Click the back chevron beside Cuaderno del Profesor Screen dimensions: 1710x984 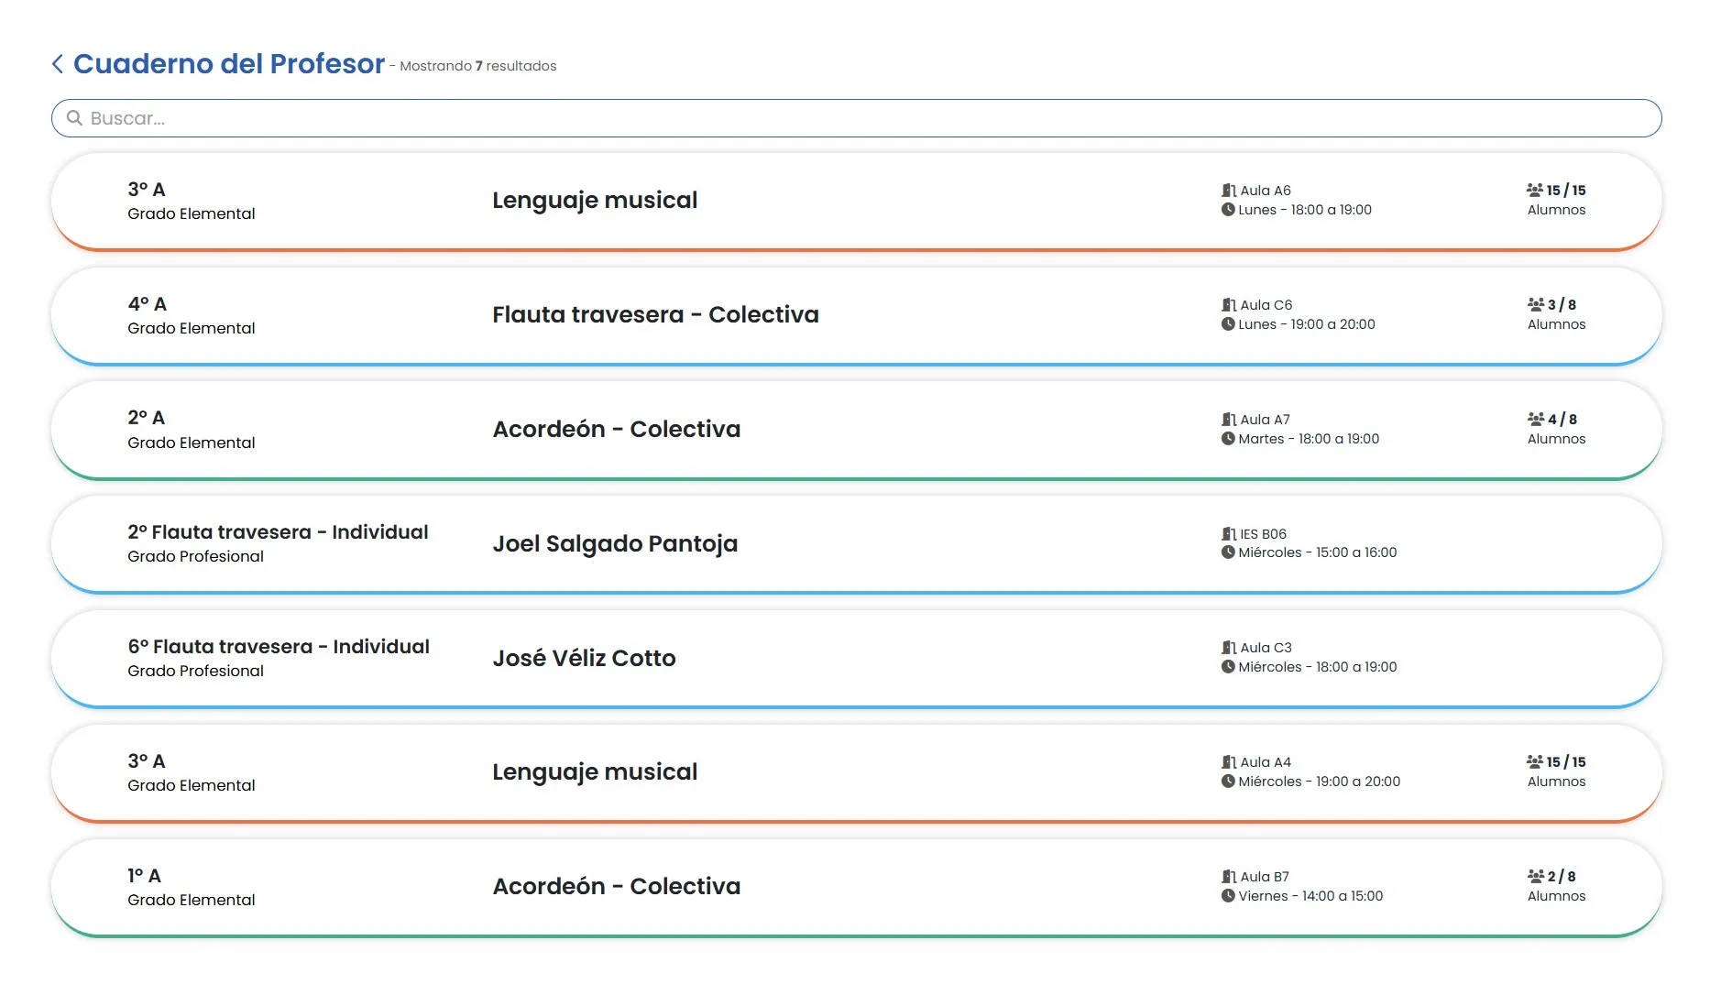57,63
